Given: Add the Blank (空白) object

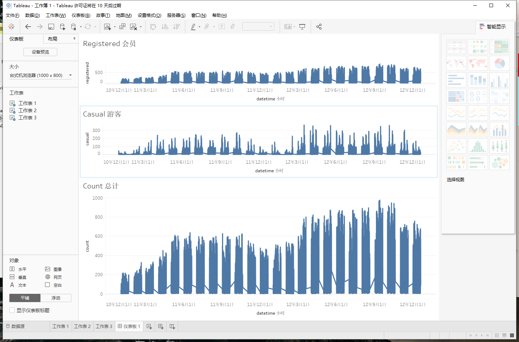Looking at the screenshot, I should click(53, 285).
